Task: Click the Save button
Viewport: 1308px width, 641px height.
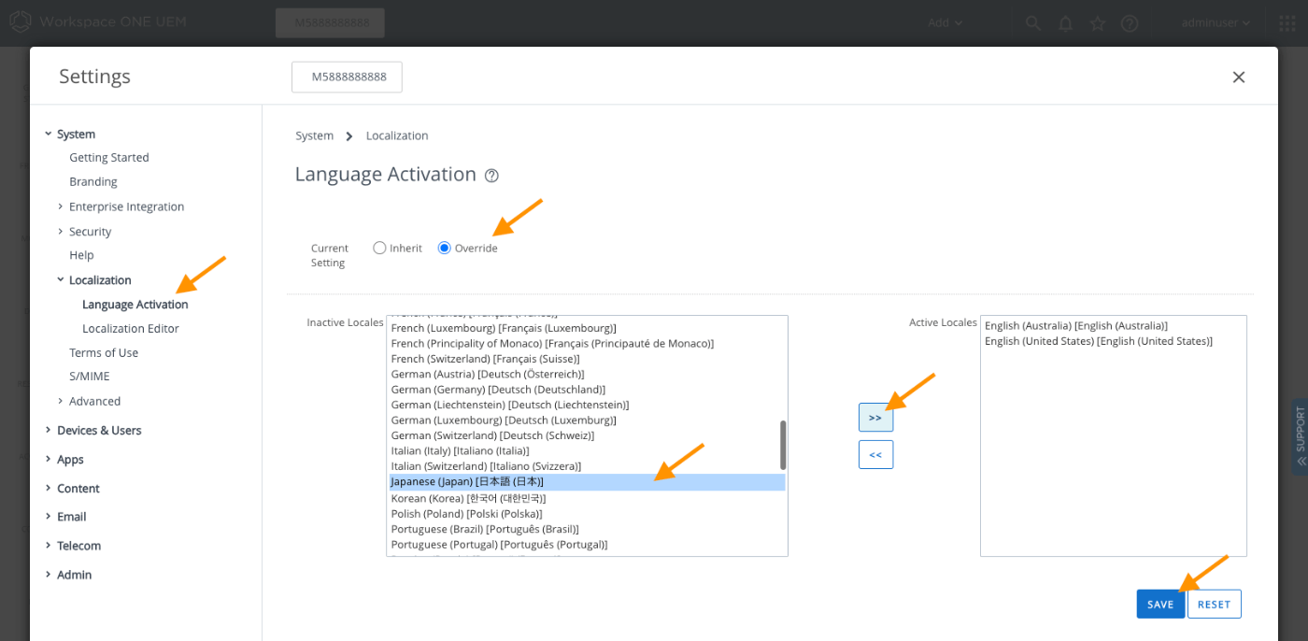Action: [1160, 605]
